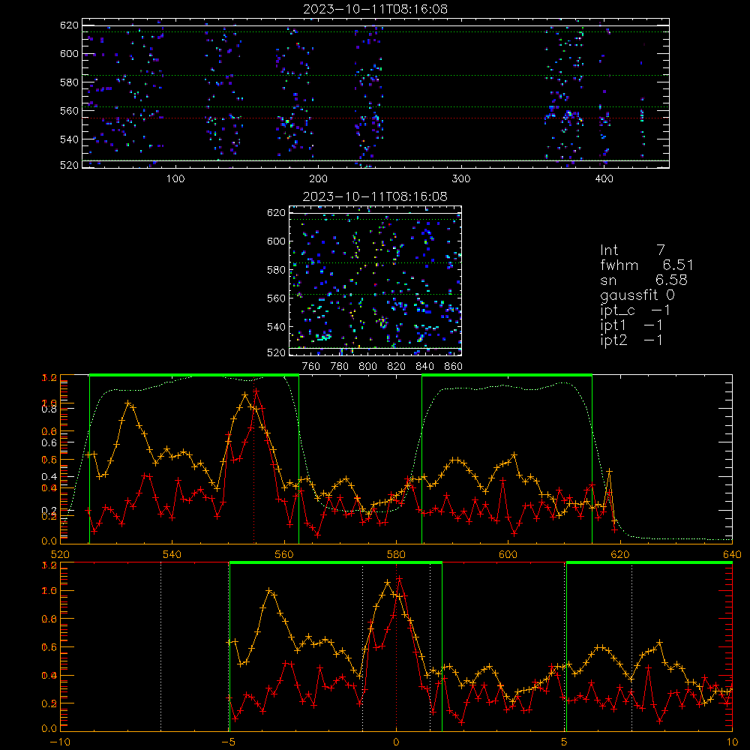Click the red peak marker in the bottom plot

(399, 579)
